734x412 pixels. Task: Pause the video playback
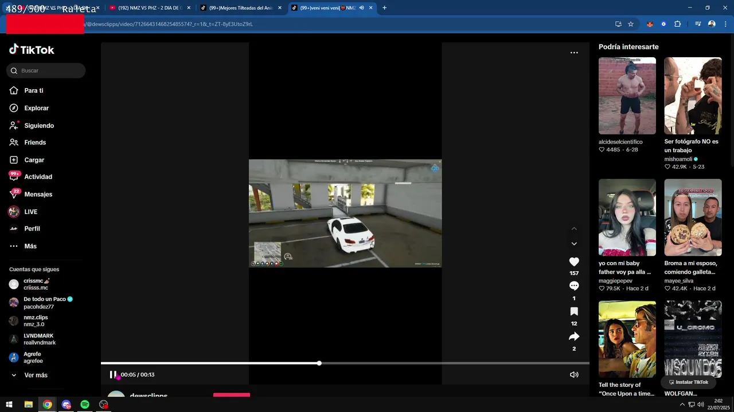pyautogui.click(x=113, y=375)
